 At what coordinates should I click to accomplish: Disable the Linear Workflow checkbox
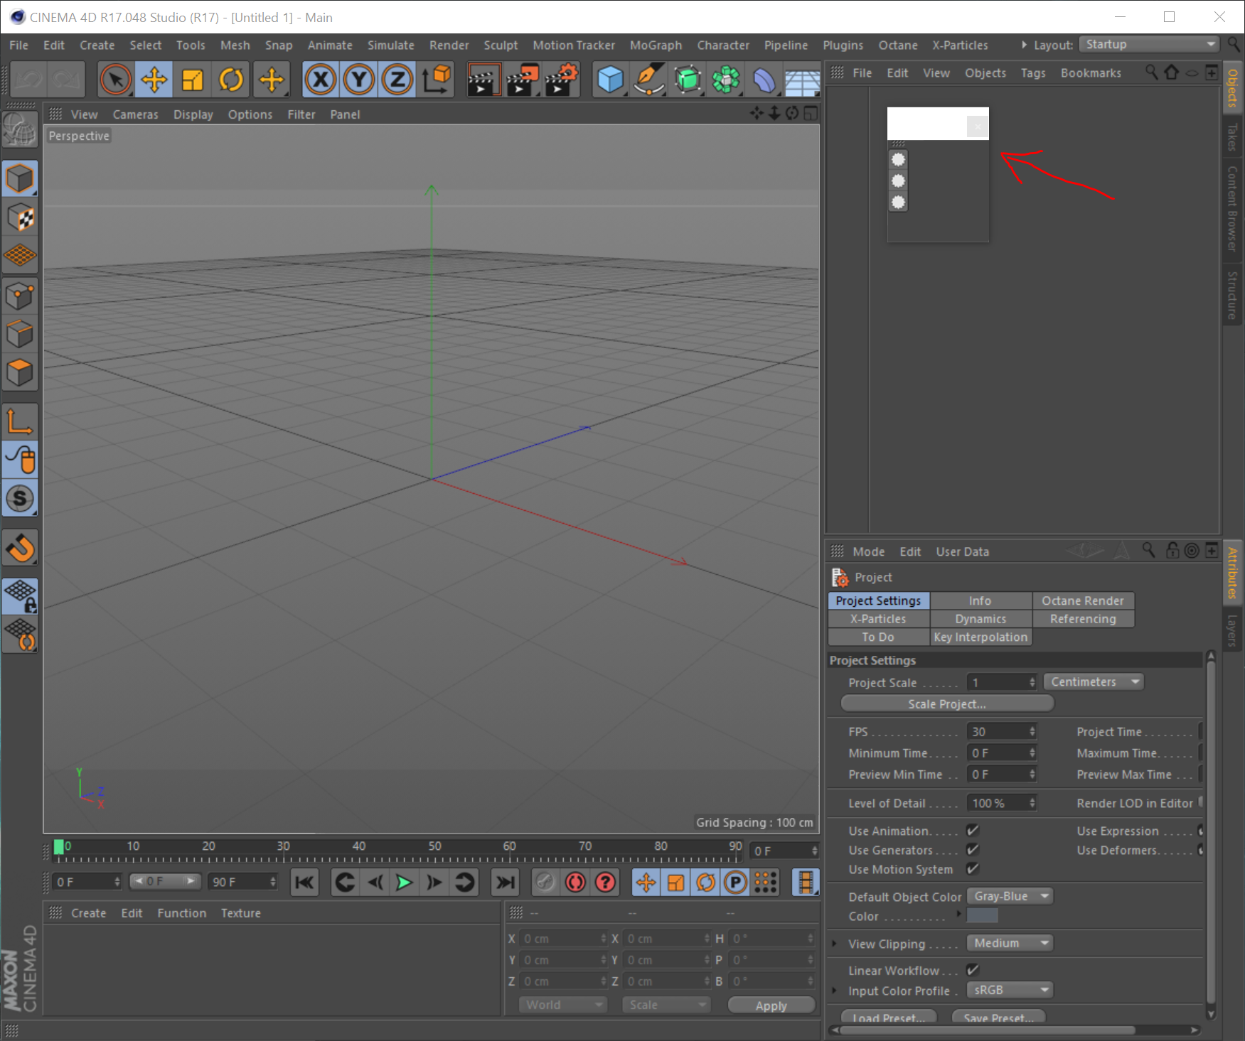[973, 969]
